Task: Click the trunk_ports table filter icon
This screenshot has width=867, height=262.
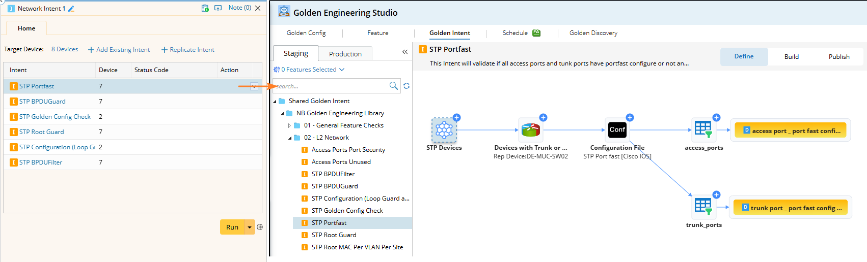Action: pos(703,207)
